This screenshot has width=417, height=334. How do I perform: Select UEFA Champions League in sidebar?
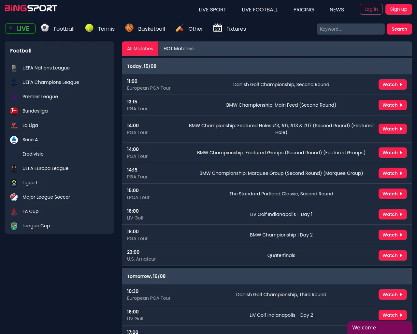[x=50, y=82]
